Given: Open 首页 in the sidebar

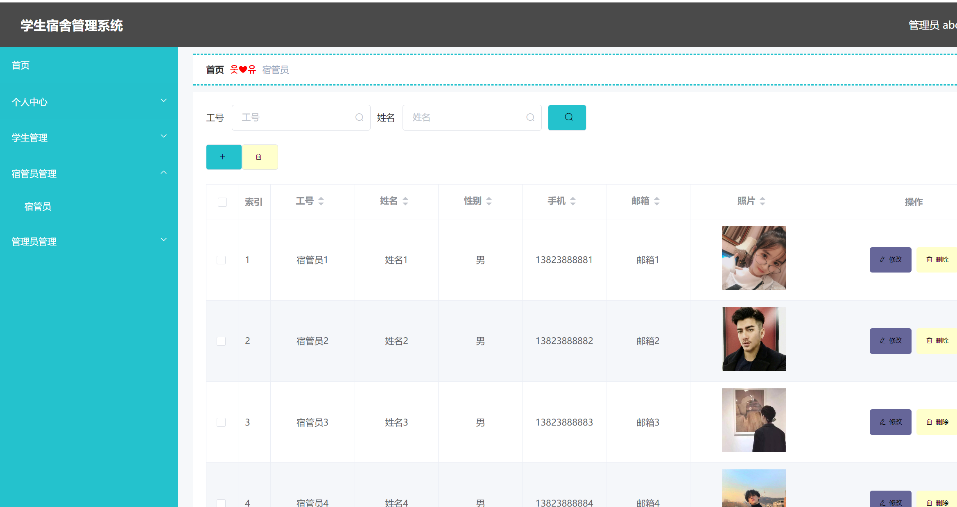Looking at the screenshot, I should click(x=20, y=65).
